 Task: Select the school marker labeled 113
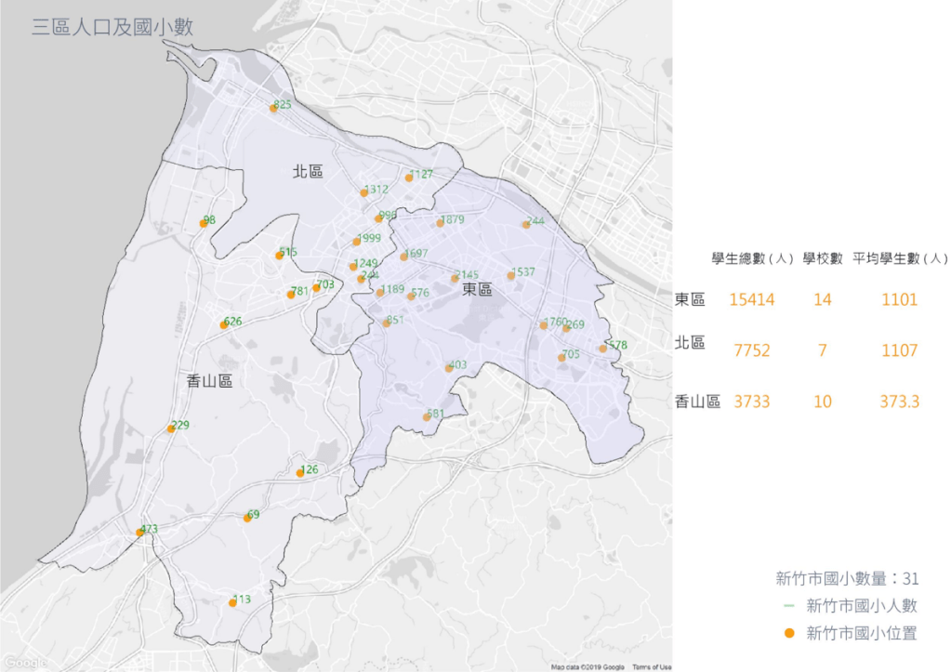(x=232, y=602)
